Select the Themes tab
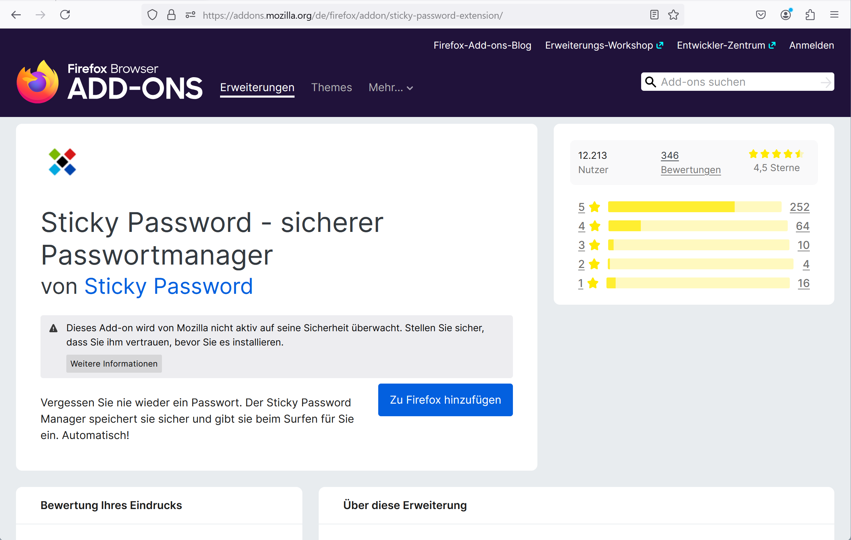Image resolution: width=851 pixels, height=540 pixels. point(332,87)
